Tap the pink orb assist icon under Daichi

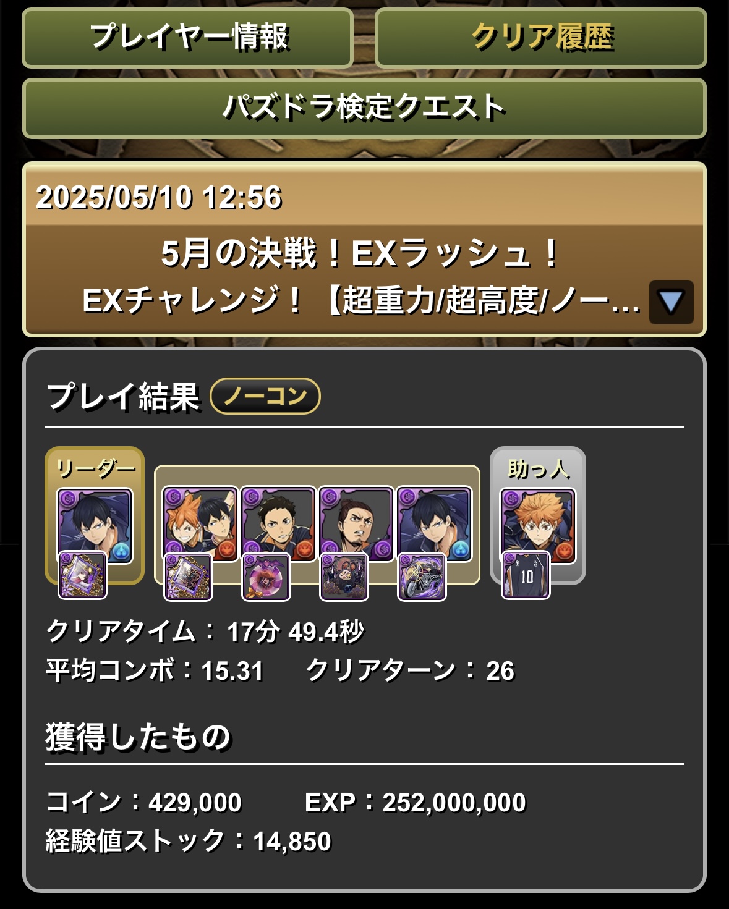266,577
